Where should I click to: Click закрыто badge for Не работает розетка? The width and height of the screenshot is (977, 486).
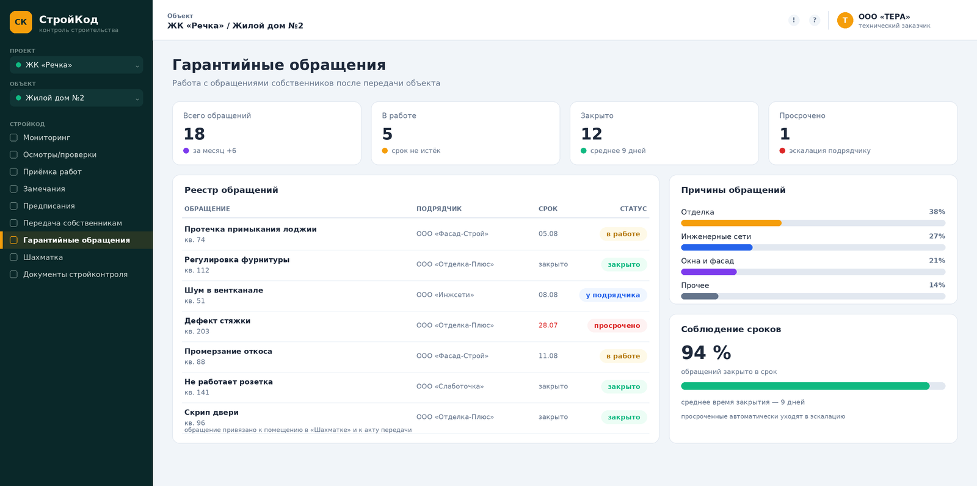[x=624, y=386]
